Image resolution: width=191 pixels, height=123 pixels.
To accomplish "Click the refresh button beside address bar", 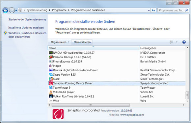I will pos(153,10).
